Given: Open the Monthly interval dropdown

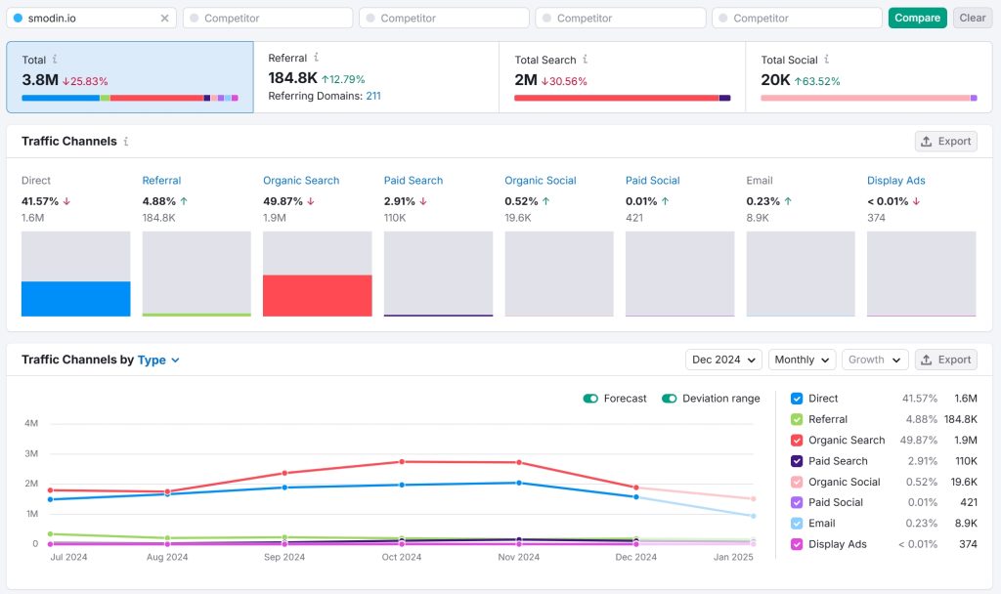Looking at the screenshot, I should (x=802, y=360).
